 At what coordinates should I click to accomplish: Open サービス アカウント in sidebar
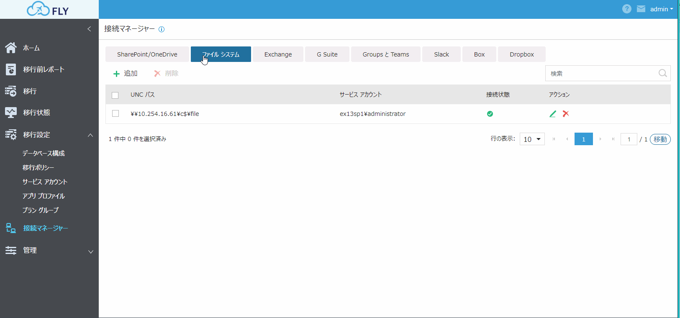[x=45, y=182]
